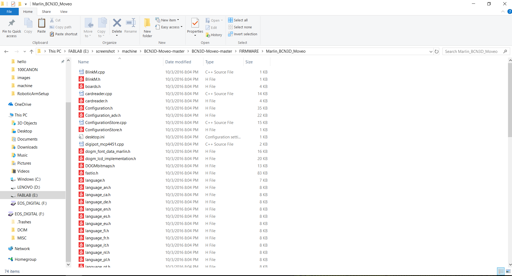Viewport: 512px width, 276px height.
Task: Select the BlinkM.cpp file
Action: [95, 72]
